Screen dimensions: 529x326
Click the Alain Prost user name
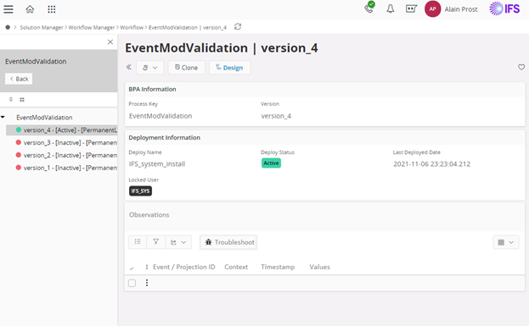click(461, 9)
